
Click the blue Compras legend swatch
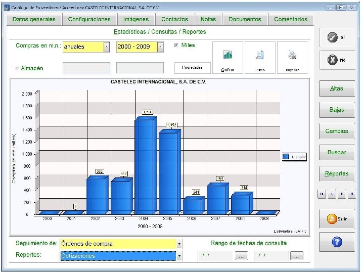click(x=286, y=157)
